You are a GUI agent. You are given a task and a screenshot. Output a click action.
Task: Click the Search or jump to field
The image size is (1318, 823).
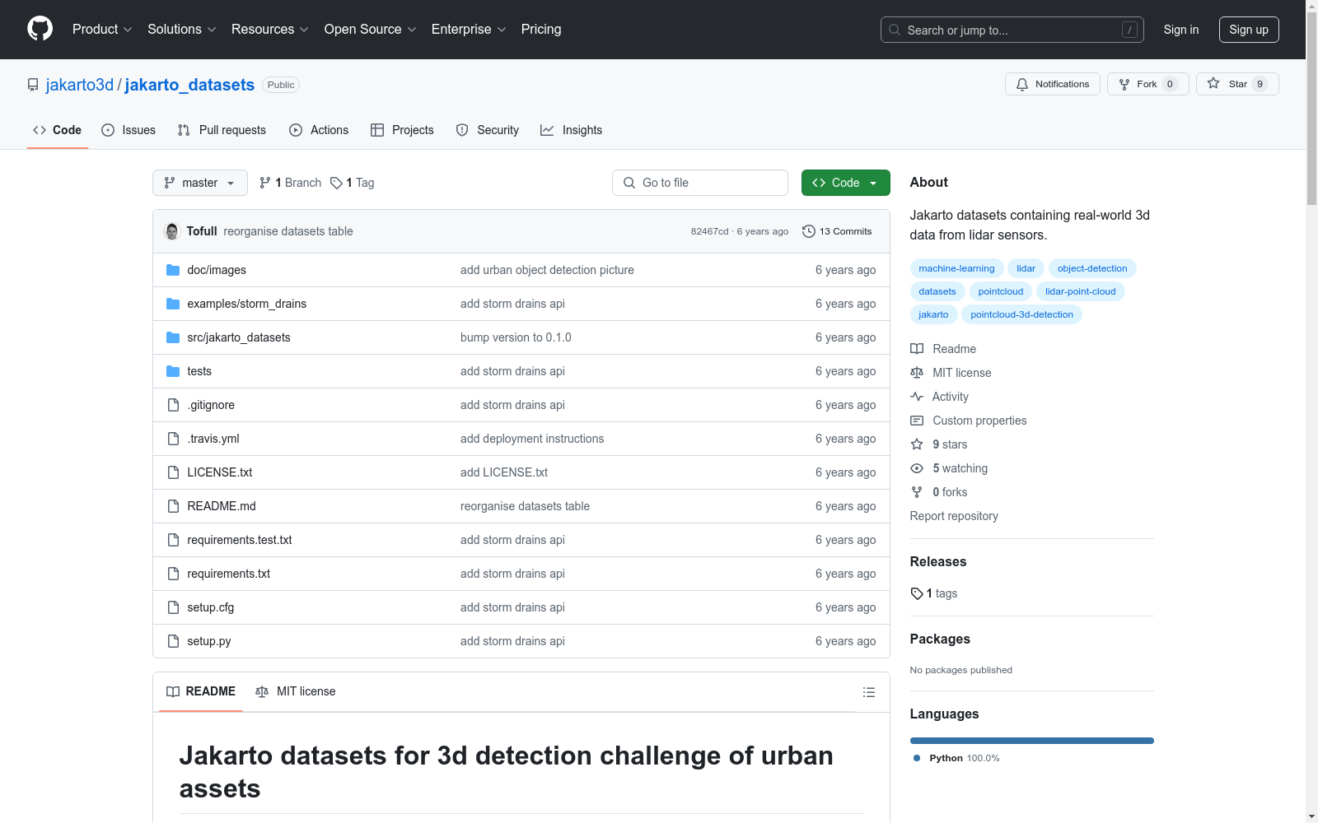pos(1012,30)
